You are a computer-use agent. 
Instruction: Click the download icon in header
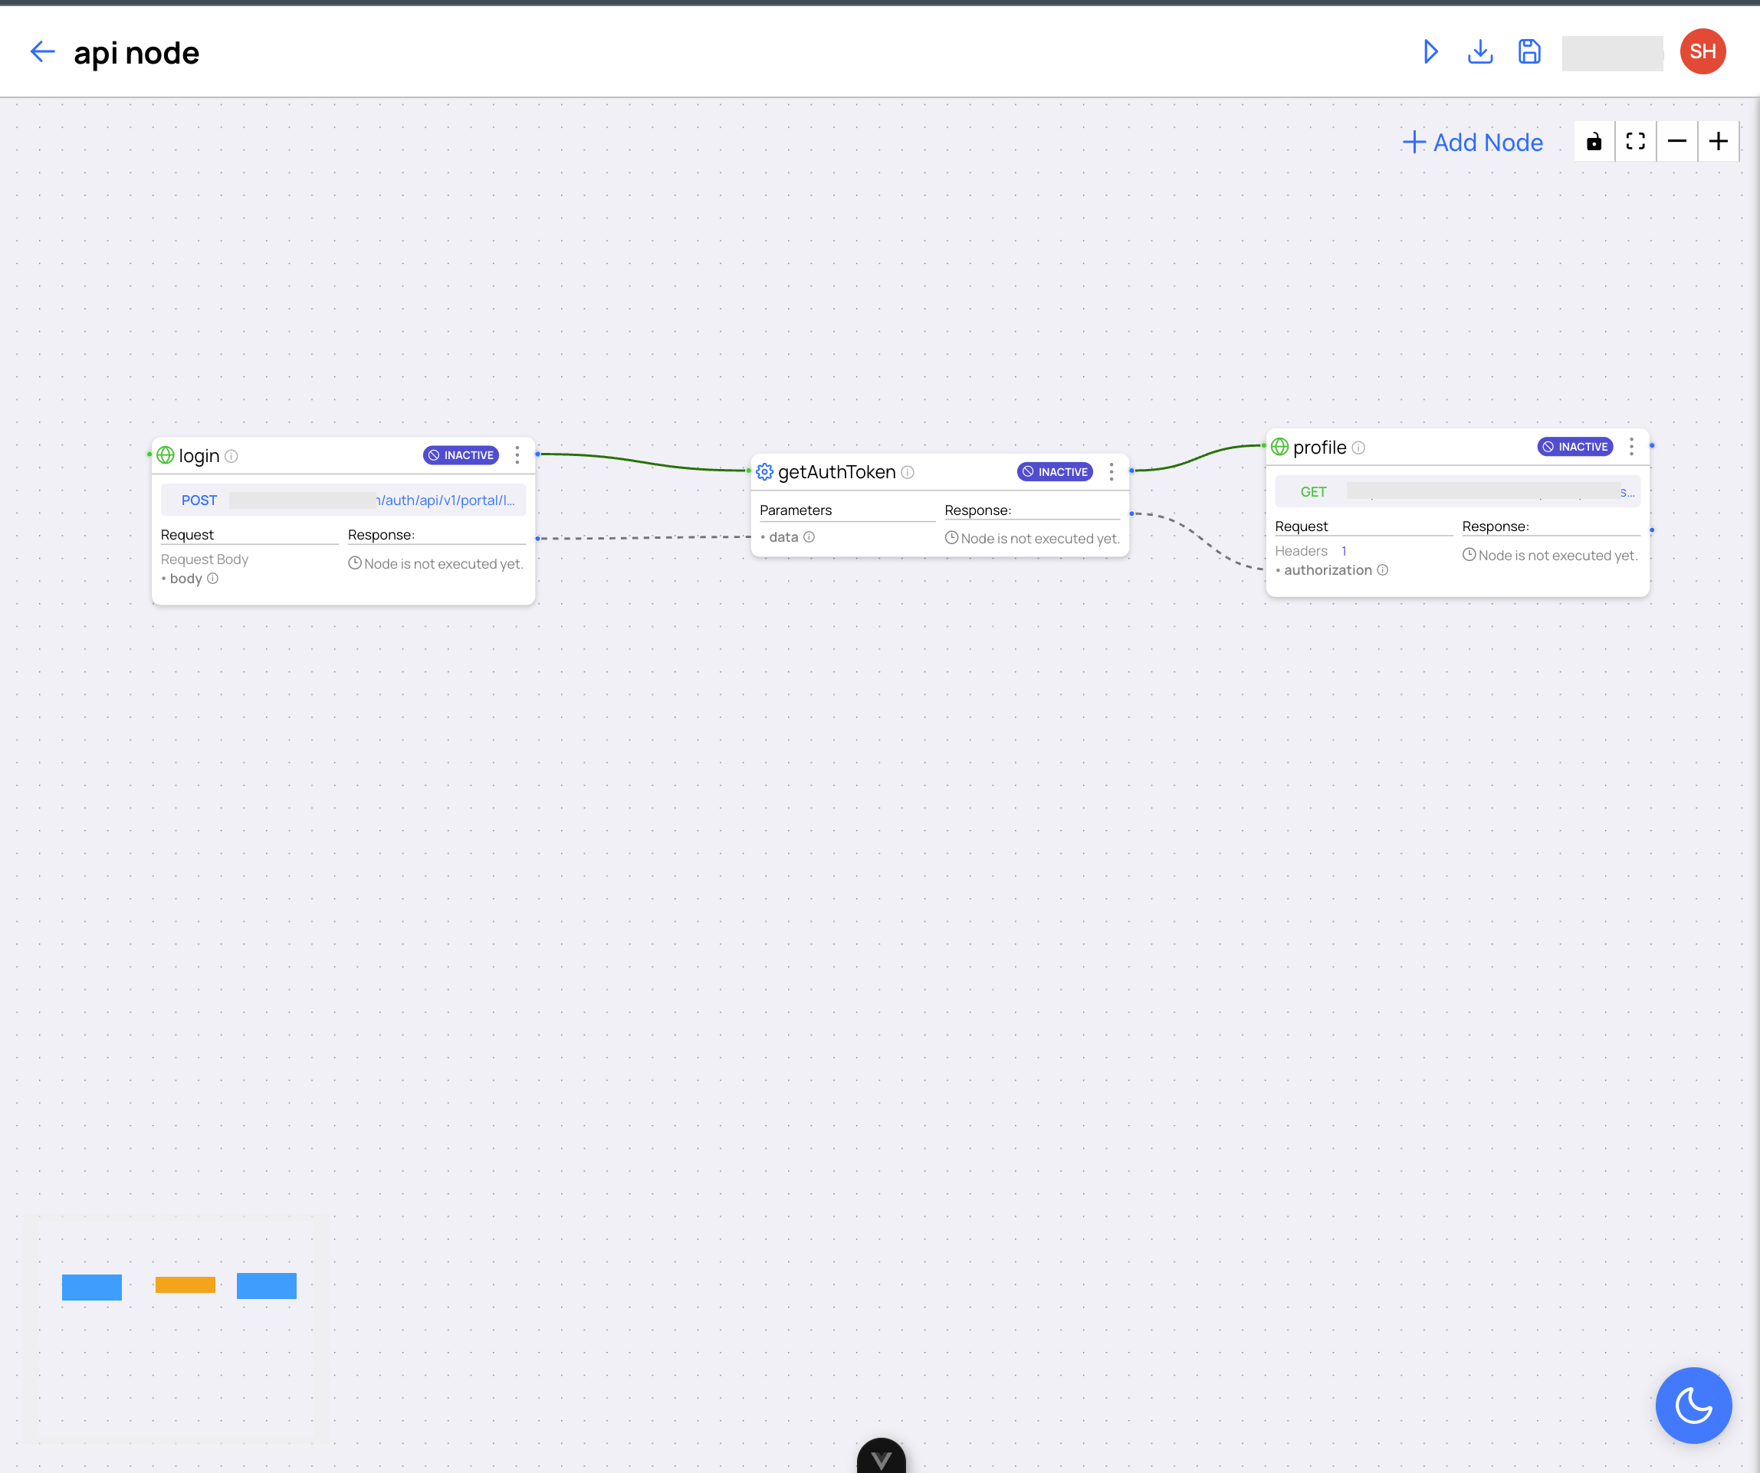tap(1480, 52)
